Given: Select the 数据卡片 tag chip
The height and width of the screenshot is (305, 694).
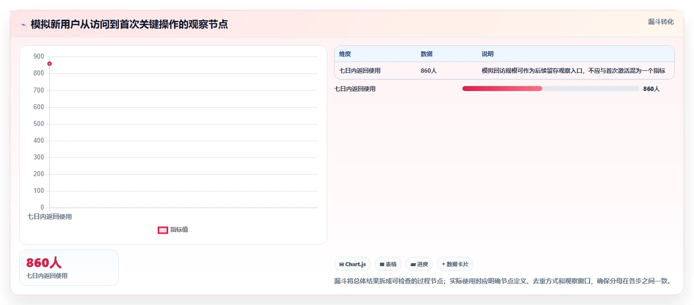Looking at the screenshot, I should pos(455,264).
